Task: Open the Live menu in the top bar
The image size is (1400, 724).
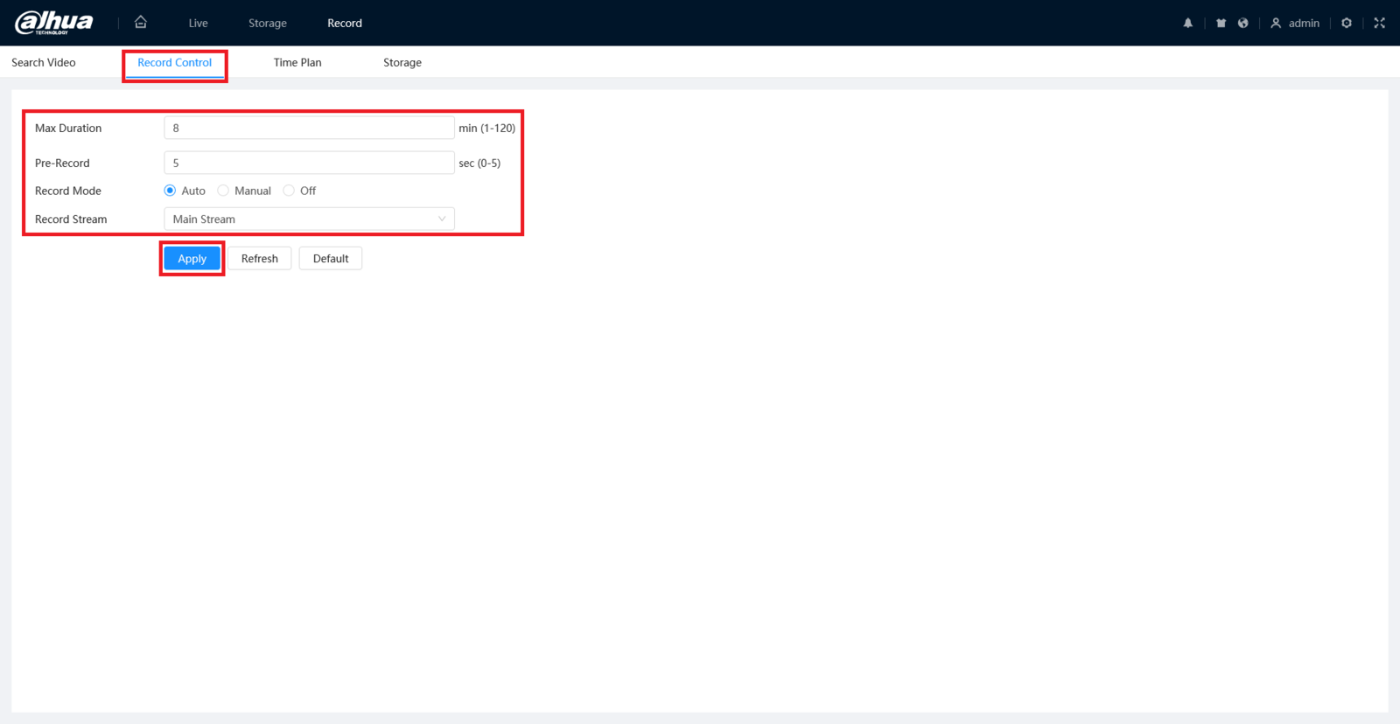Action: click(x=199, y=23)
